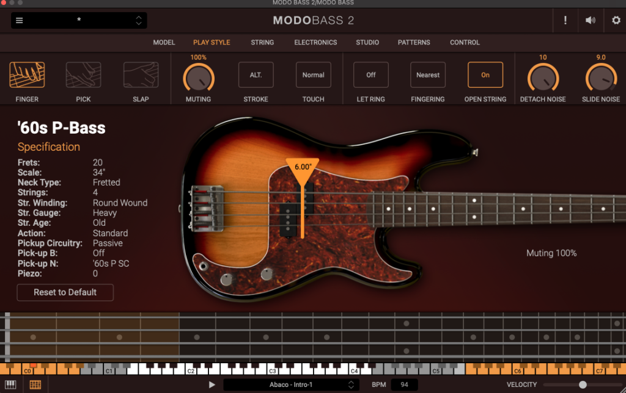Open the settings gear icon

616,21
